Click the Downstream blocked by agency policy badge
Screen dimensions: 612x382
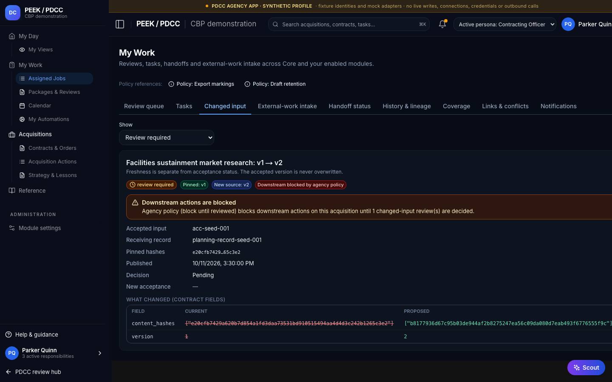pyautogui.click(x=300, y=185)
